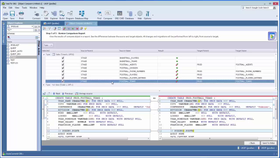The width and height of the screenshot is (280, 158).
Task: Open the JPODLAS connection dropdown
Action: 32,26
